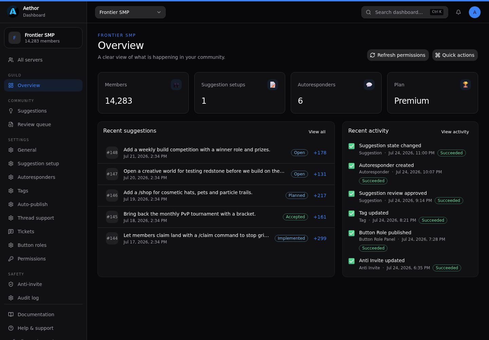Screen dimensions: 489x340
Task: Click the Autoresponders gear icon in sidebar
Action: coord(11,177)
